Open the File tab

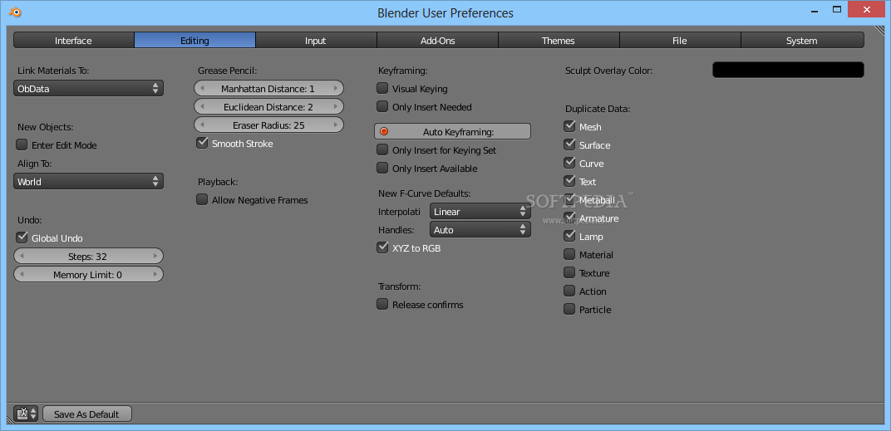pyautogui.click(x=680, y=41)
